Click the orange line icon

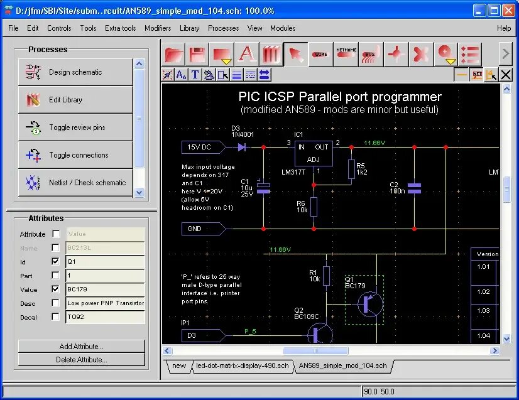tap(461, 75)
